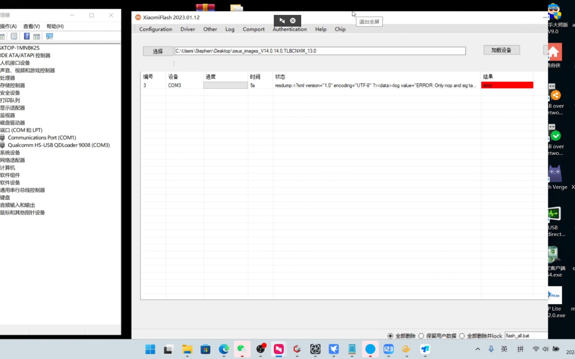Image resolution: width=575 pixels, height=359 pixels.
Task: Select Qualcomm HS-USB QDLoader 9008 (COM3) device
Action: [x=59, y=145]
